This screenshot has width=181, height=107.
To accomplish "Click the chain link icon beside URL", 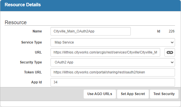I will pos(170,52).
